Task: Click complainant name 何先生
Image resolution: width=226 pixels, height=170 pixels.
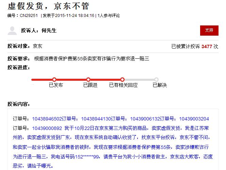Action: pos(49,31)
